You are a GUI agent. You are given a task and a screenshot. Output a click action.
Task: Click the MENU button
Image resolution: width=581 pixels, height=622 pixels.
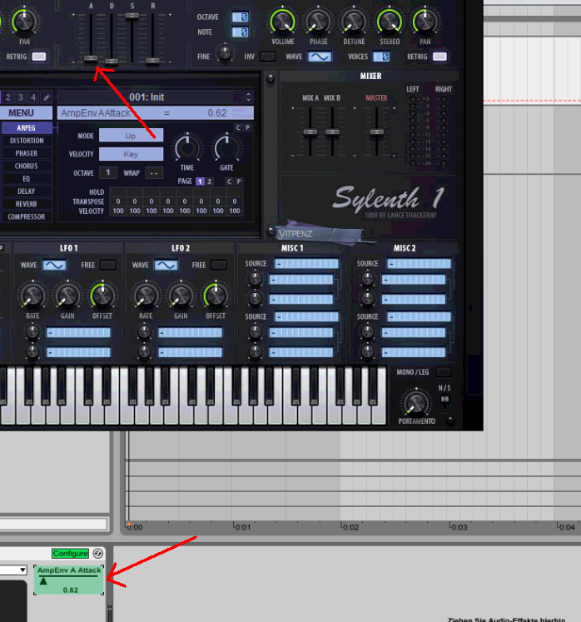click(x=24, y=113)
